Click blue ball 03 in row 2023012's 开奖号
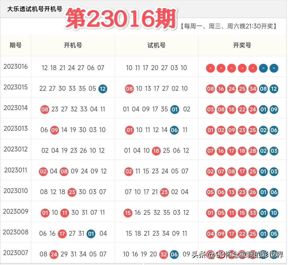290x265 pixels. coord(274,151)
